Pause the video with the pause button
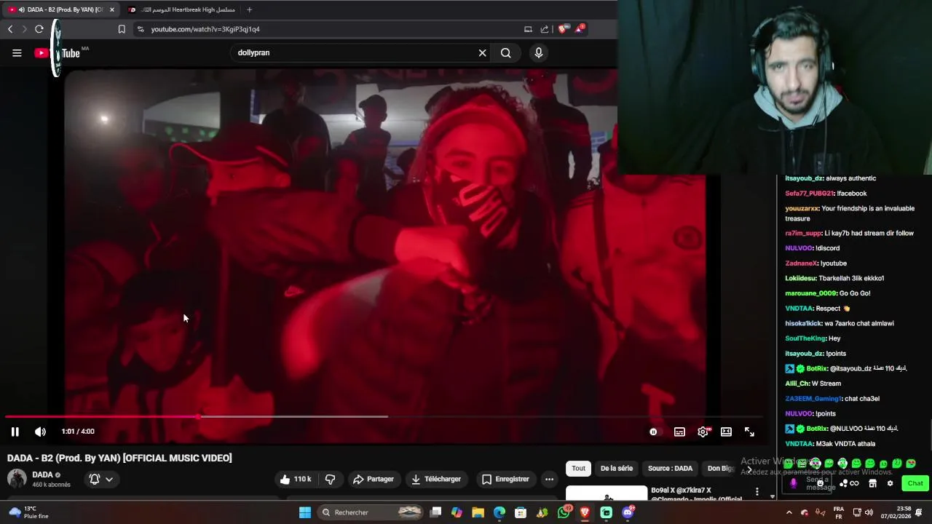This screenshot has height=524, width=932. [15, 432]
